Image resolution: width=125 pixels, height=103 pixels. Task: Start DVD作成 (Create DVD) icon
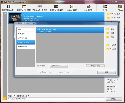click(x=89, y=6)
